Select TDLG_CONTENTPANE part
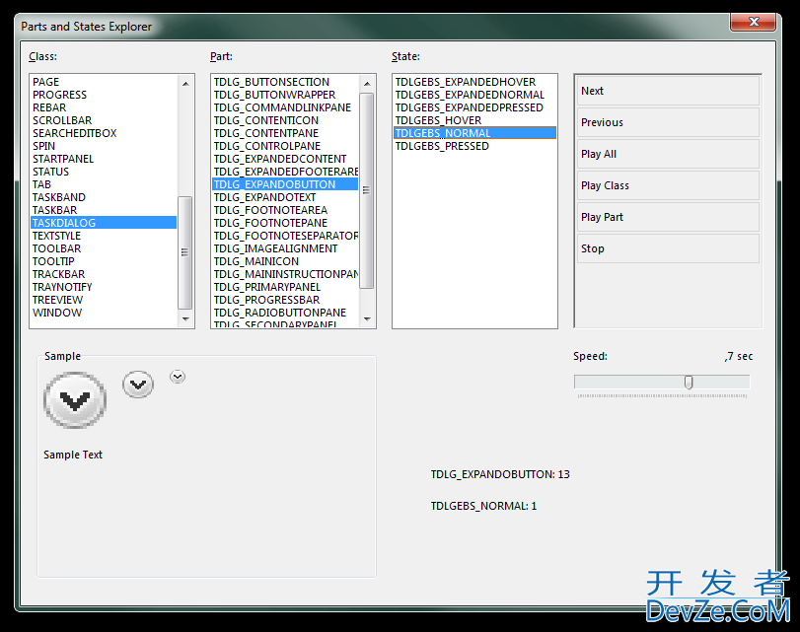Screen dimensions: 800x632 coord(285,133)
